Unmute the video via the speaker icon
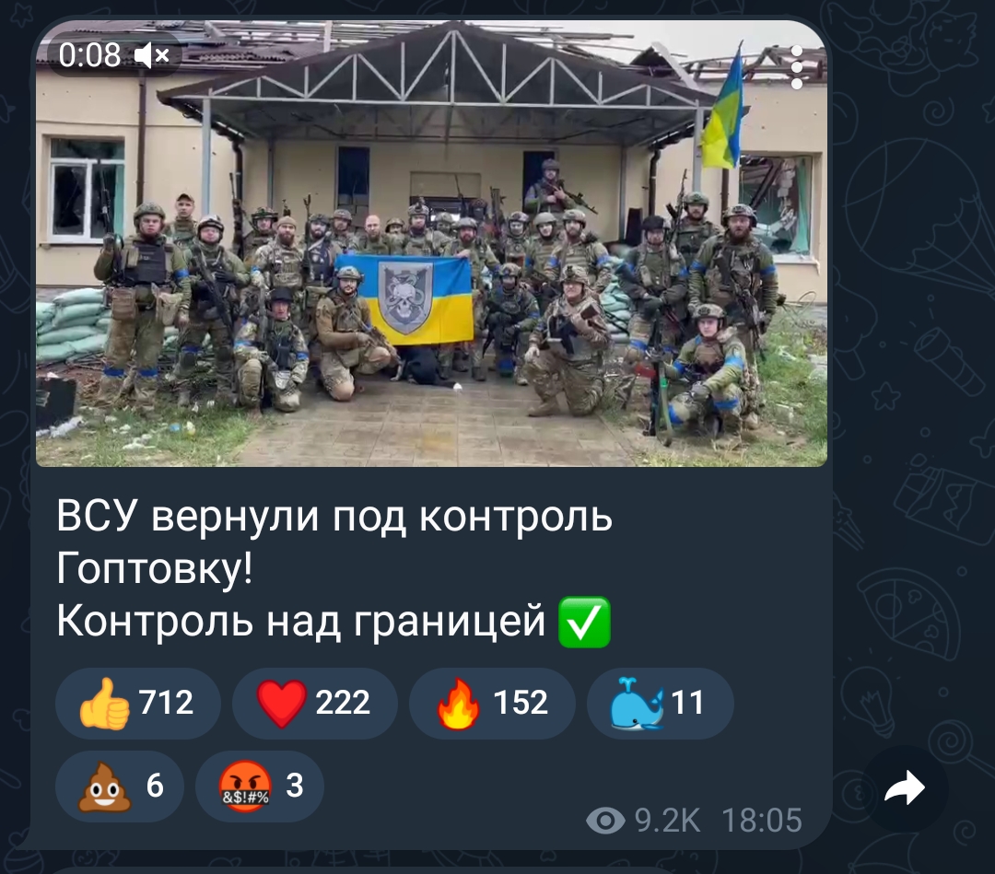This screenshot has width=995, height=874. (152, 55)
